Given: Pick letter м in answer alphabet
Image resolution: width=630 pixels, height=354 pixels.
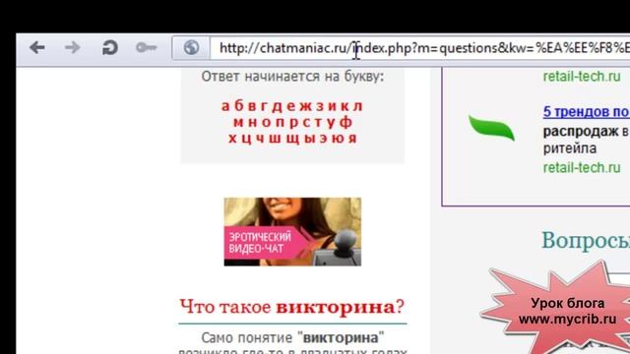Looking at the screenshot, I should pyautogui.click(x=238, y=123).
